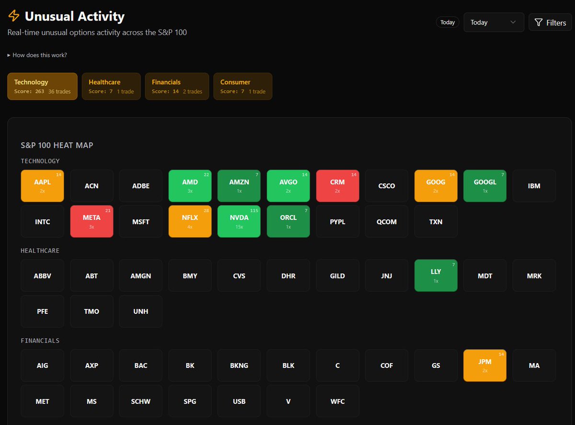Expand the 'How does this work?' section

click(37, 55)
